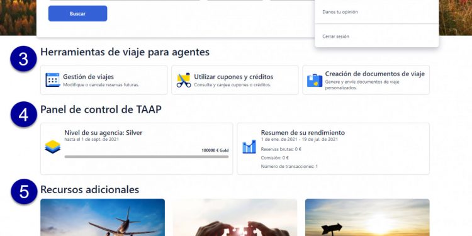Open the Gestión de viajes card title
472x236 pixels.
point(88,77)
